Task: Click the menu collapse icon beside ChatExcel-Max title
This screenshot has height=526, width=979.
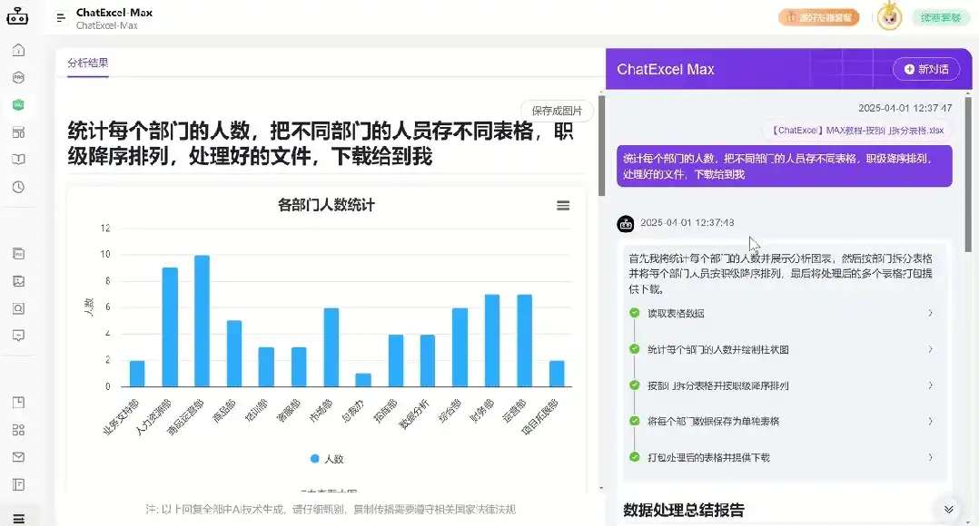Action: (x=61, y=18)
